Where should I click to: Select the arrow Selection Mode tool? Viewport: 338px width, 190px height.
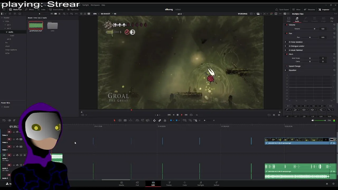point(114,120)
